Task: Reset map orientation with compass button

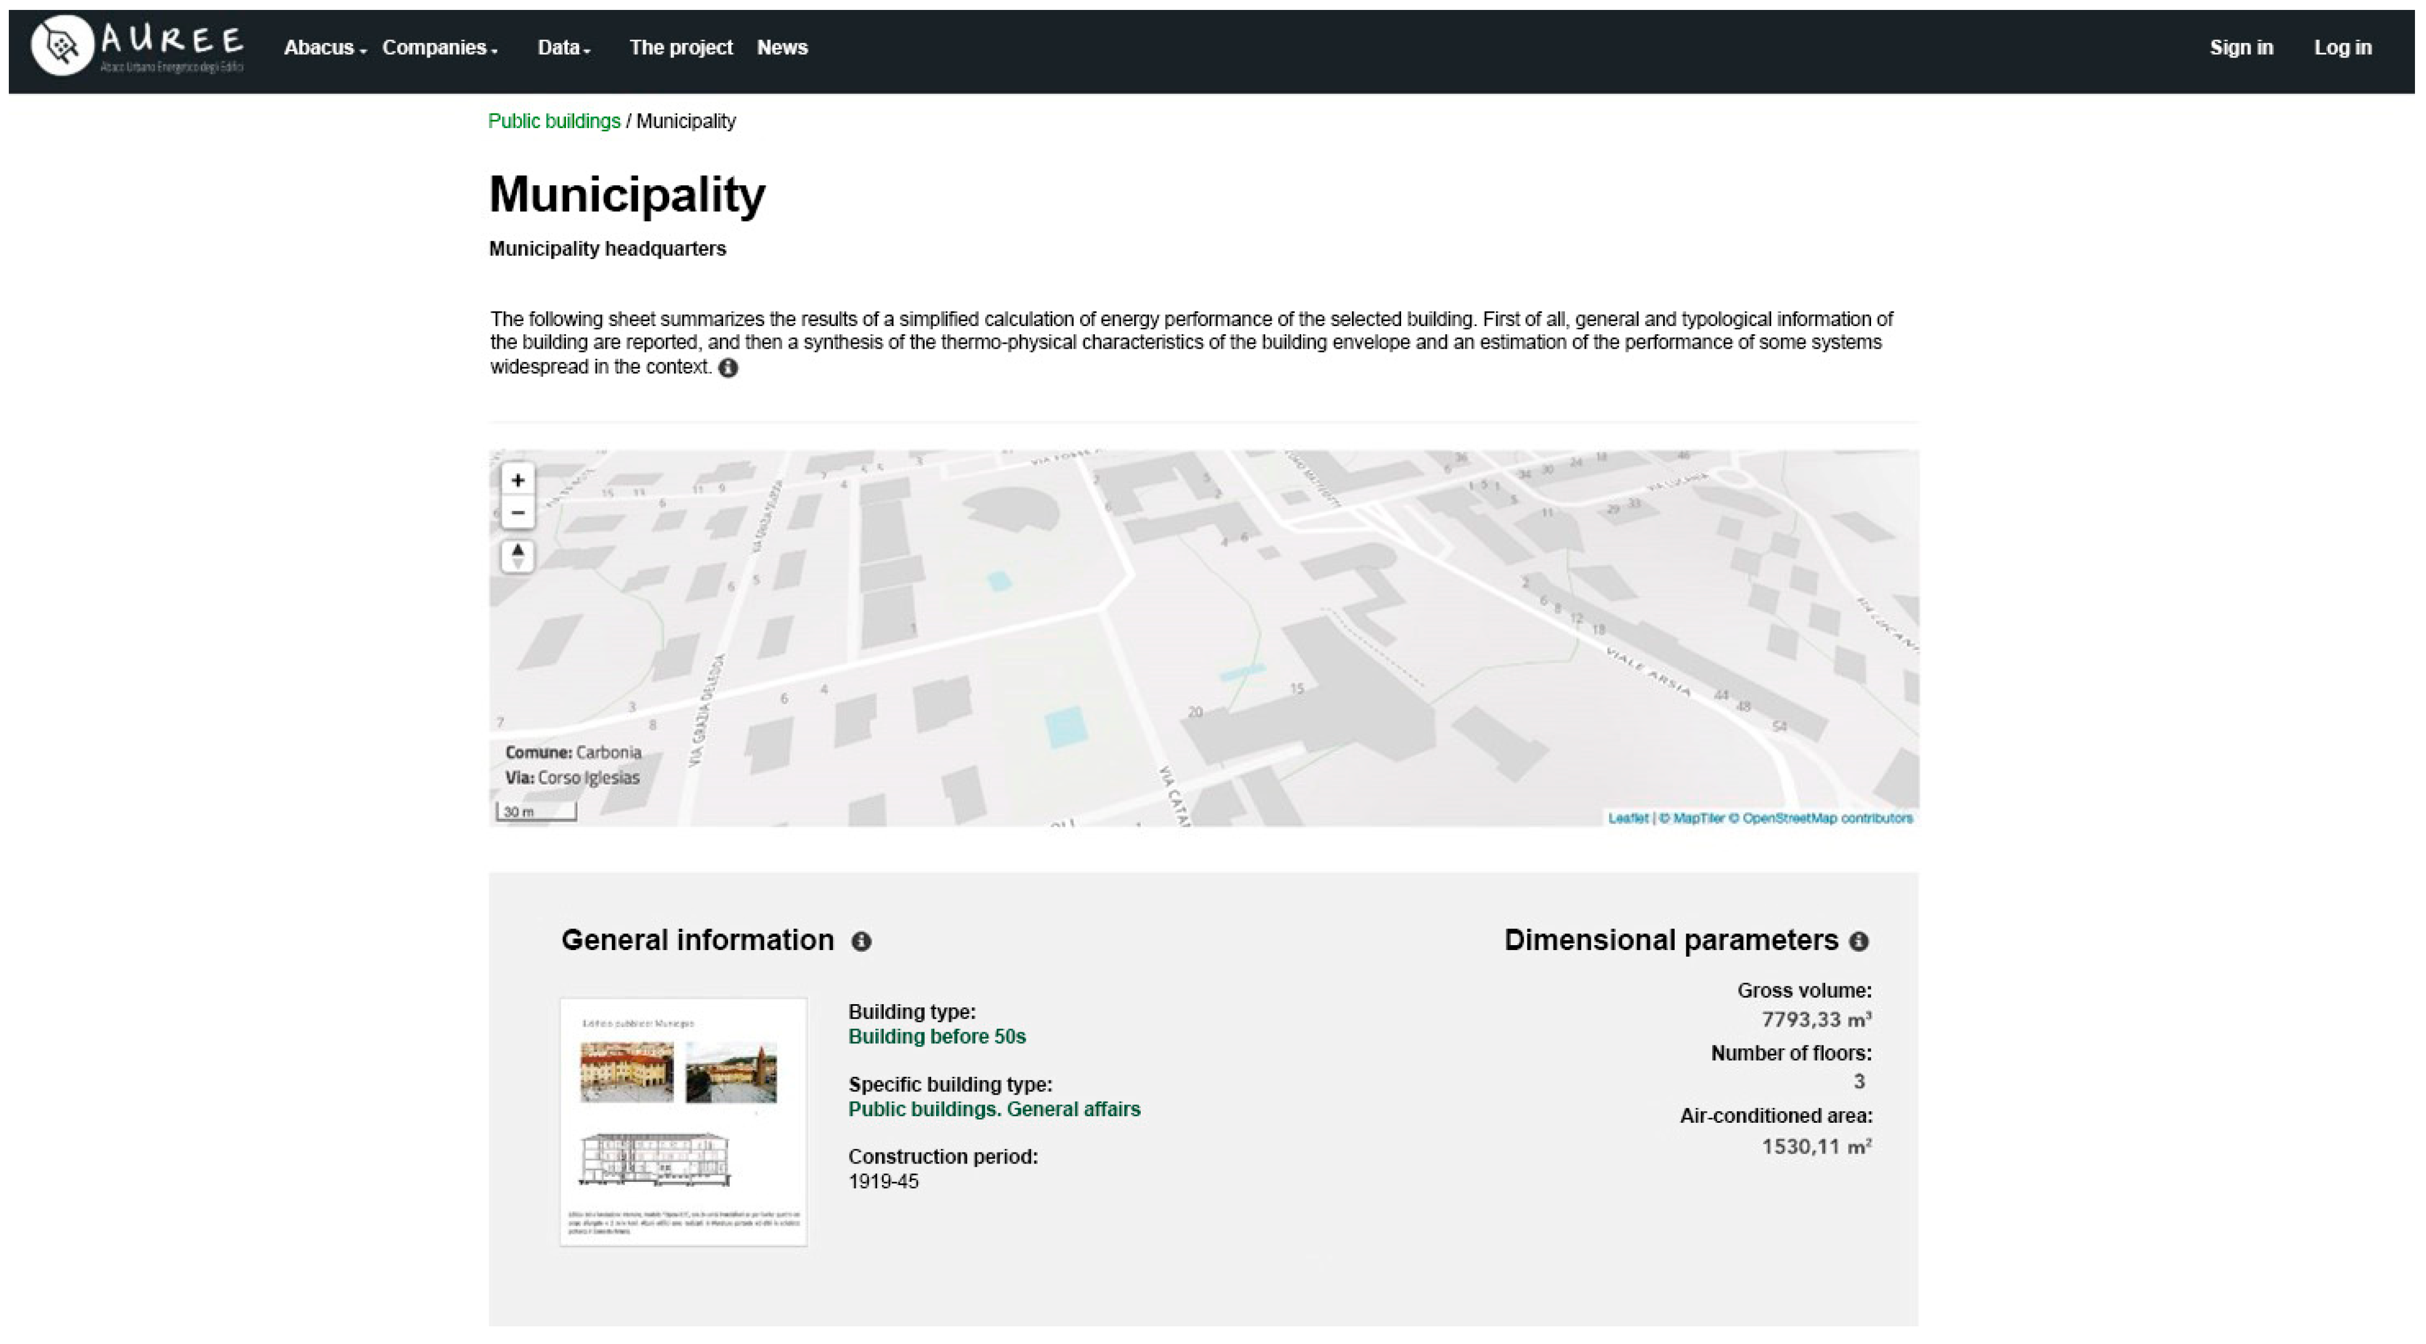Action: 517,556
